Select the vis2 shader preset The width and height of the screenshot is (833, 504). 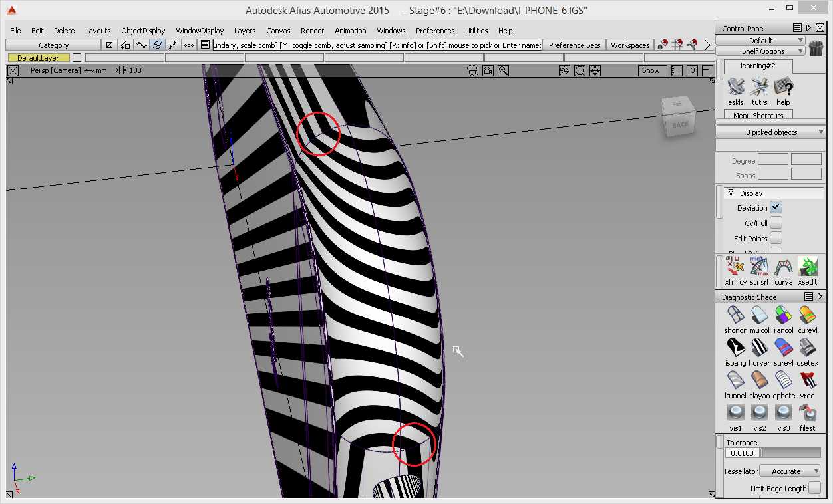click(x=759, y=413)
